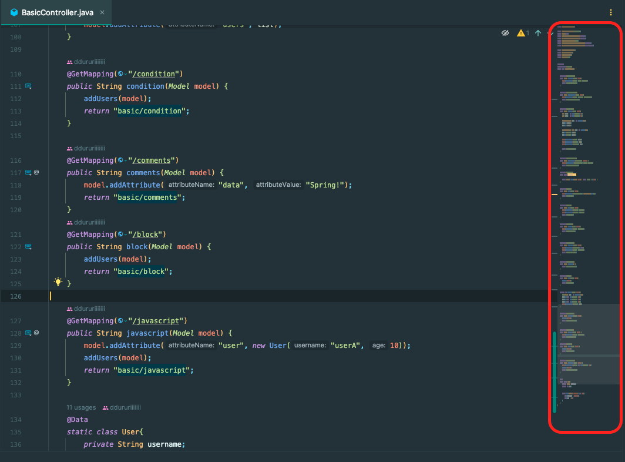The height and width of the screenshot is (462, 625).
Task: Click the attributeValue: inlay hint on line 118
Action: [x=278, y=185]
